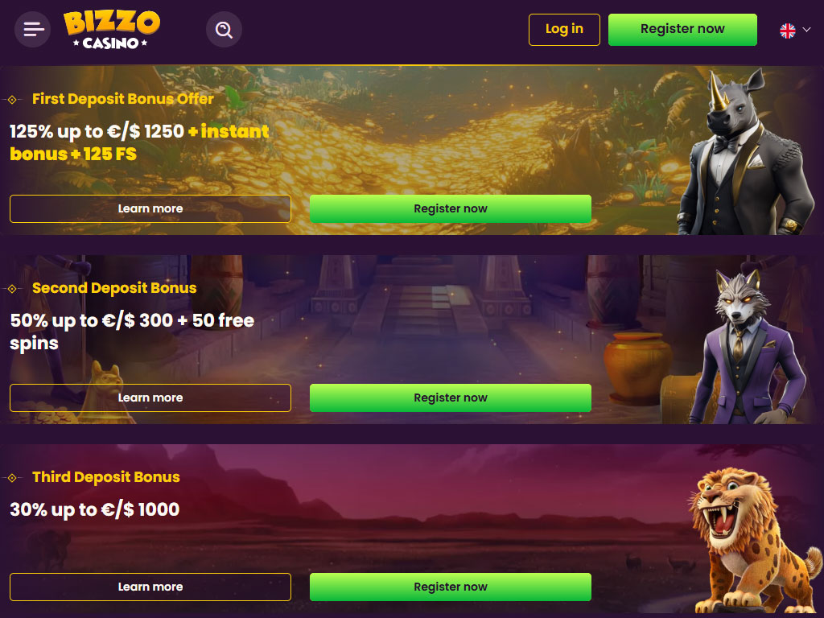Viewport: 824px width, 618px height.
Task: Click the Log in button
Action: tap(564, 30)
